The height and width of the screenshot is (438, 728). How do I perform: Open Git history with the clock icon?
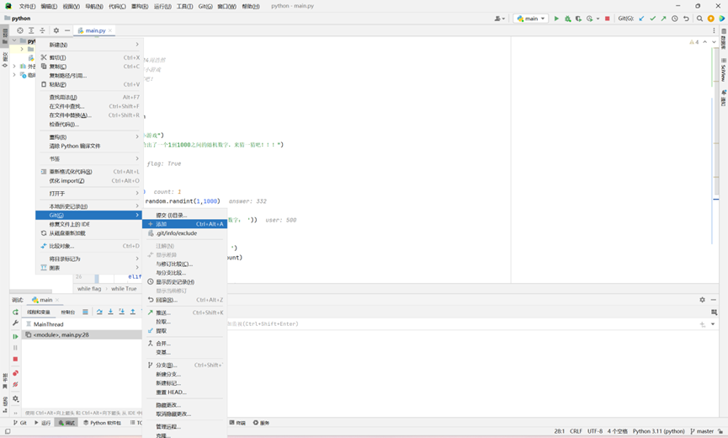[674, 19]
